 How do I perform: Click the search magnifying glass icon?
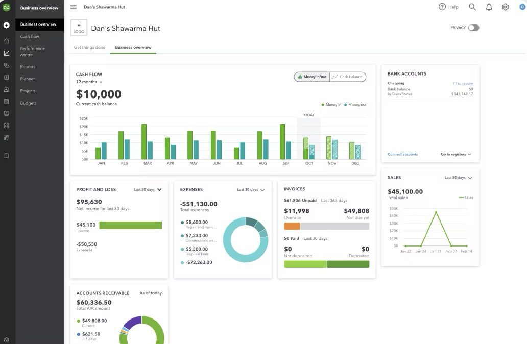[x=471, y=6]
